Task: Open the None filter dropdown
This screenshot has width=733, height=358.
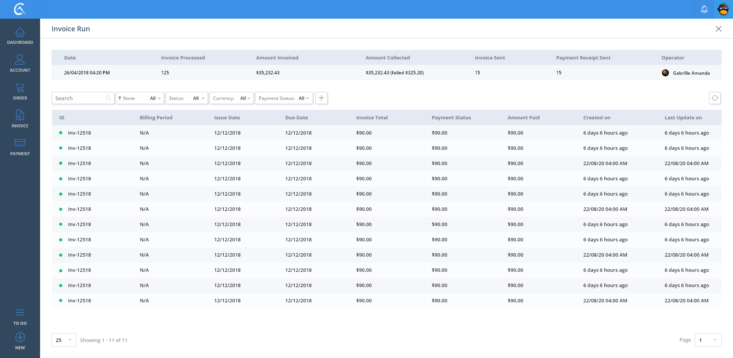Action: click(x=140, y=98)
